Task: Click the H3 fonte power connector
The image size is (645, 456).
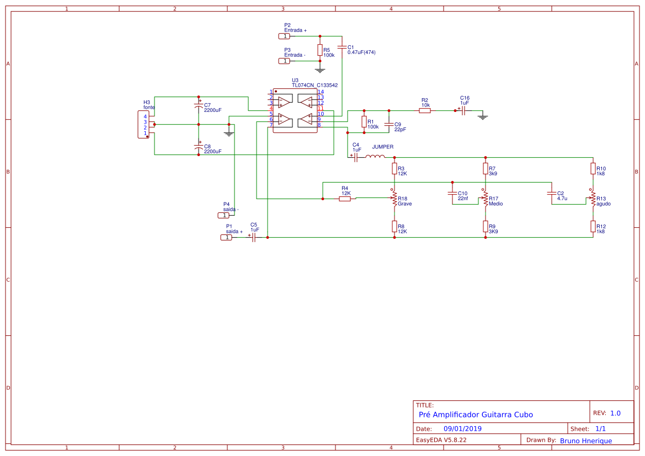Action: click(x=143, y=124)
